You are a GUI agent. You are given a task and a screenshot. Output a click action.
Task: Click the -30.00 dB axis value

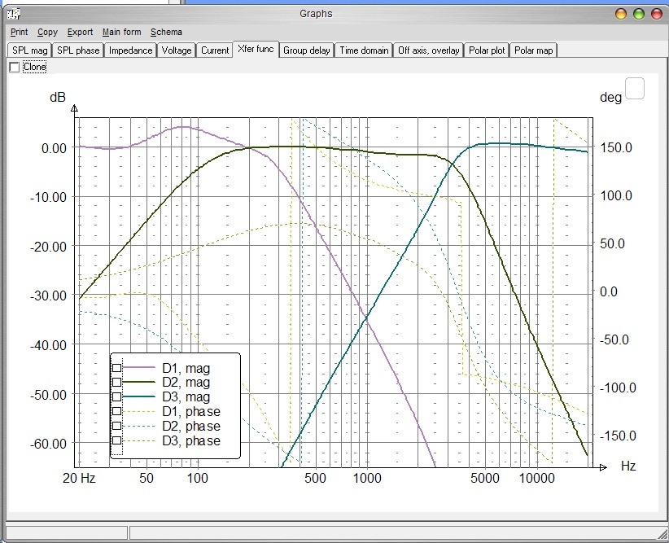pyautogui.click(x=49, y=296)
